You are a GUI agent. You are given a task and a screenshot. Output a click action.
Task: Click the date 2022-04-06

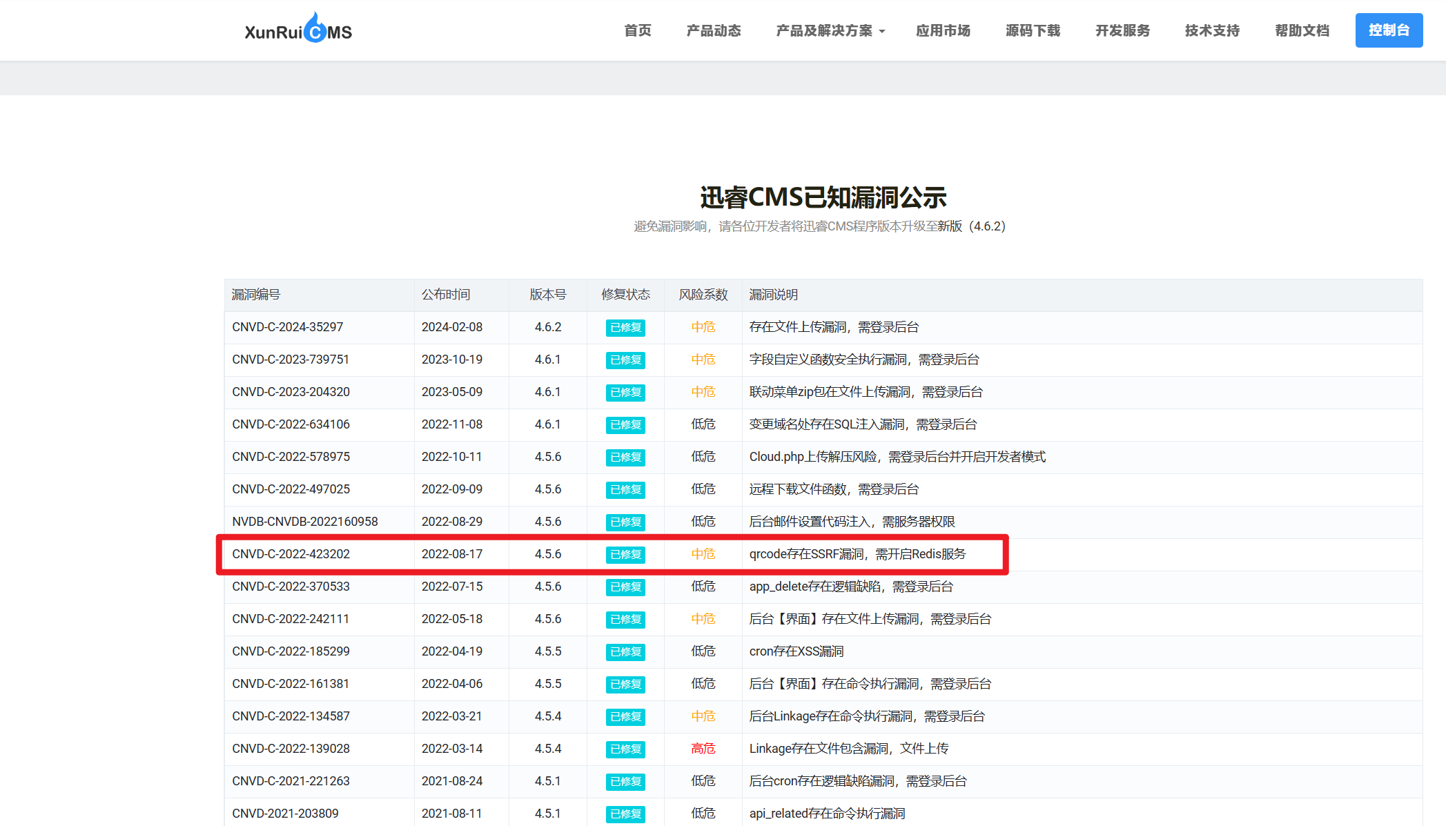click(x=452, y=684)
